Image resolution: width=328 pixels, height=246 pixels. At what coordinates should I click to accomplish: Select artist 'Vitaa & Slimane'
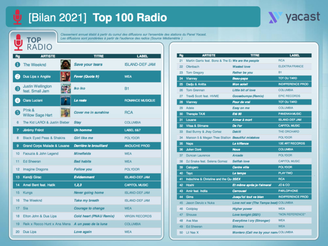197,126
